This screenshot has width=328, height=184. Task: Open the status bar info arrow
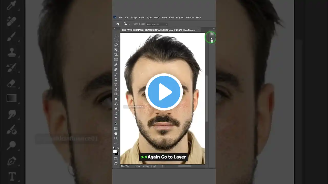[x=162, y=166]
